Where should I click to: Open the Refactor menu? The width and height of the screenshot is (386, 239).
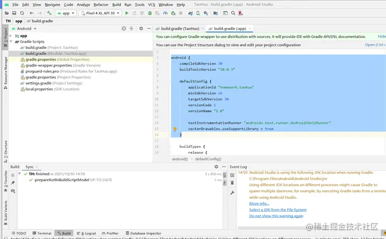101,4
